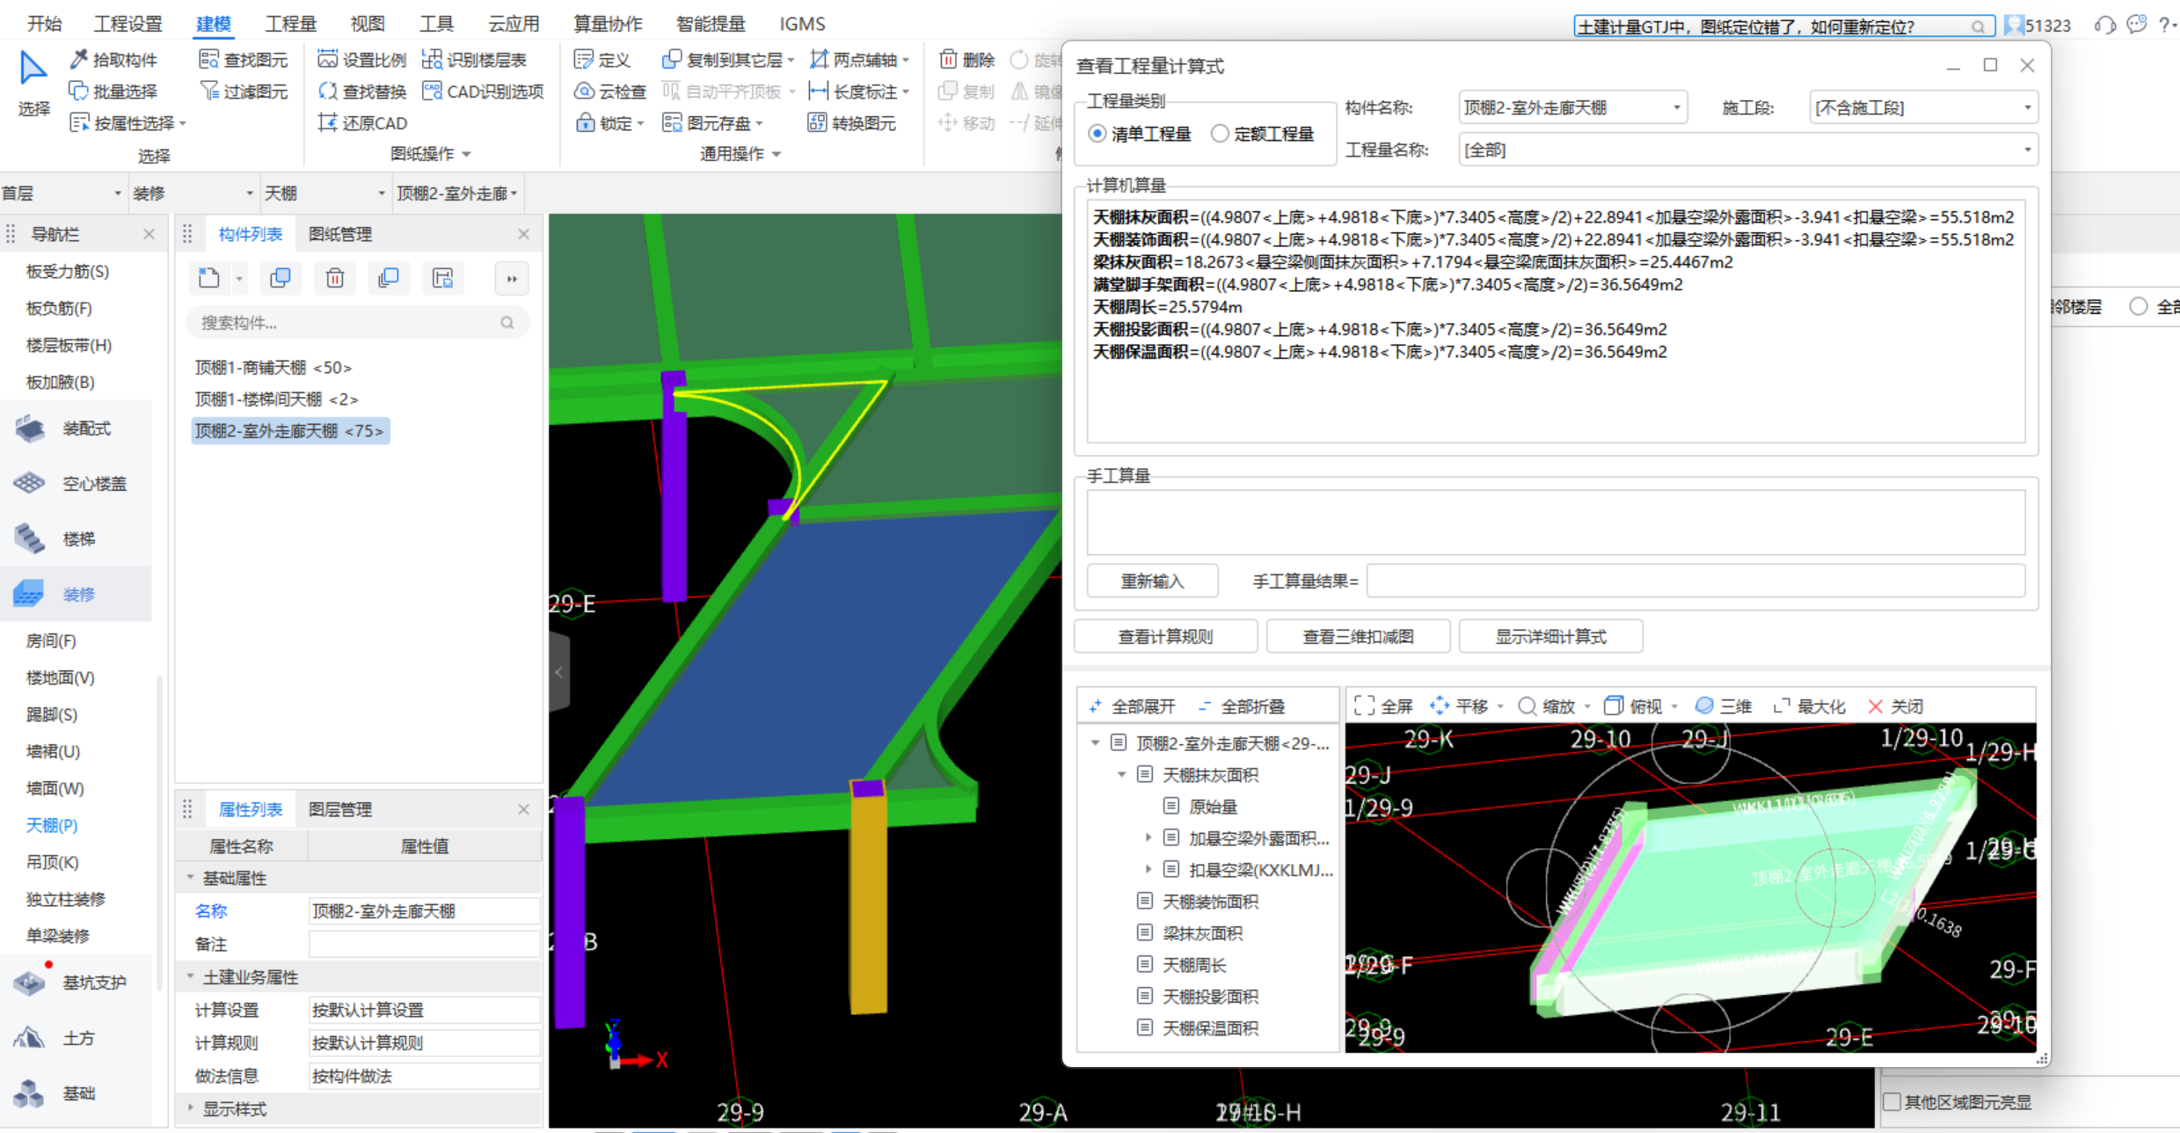Viewport: 2180px width, 1133px height.
Task: Open the 首层 floor dropdown
Action: pos(62,193)
